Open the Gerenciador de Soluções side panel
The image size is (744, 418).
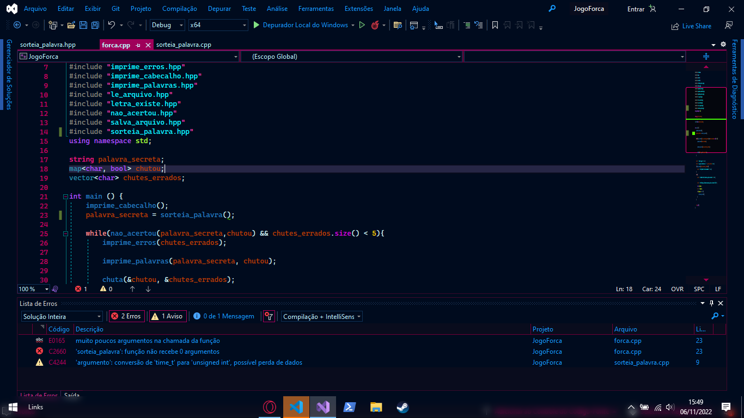9,74
